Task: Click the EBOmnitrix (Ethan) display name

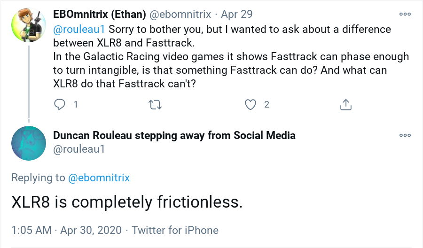Action: (100, 14)
